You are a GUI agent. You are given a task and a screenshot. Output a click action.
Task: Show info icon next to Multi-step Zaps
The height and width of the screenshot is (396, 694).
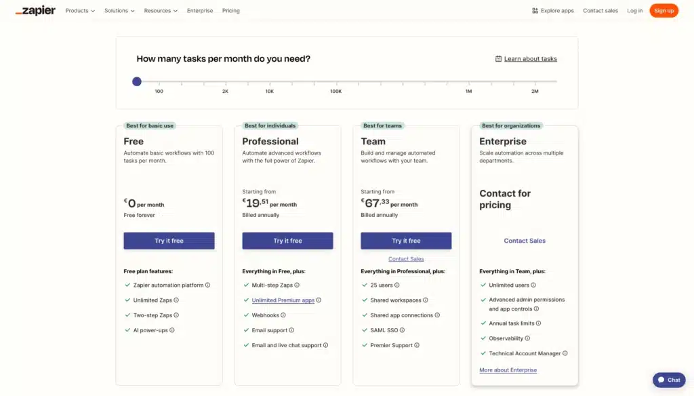pos(297,285)
